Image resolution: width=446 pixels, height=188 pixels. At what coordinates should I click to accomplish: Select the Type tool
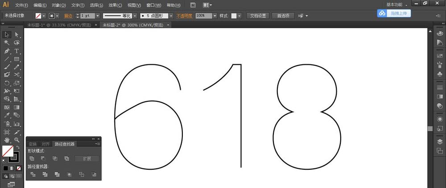coord(17,51)
